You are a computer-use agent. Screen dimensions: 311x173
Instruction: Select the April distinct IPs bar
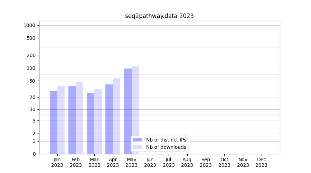pyautogui.click(x=109, y=119)
